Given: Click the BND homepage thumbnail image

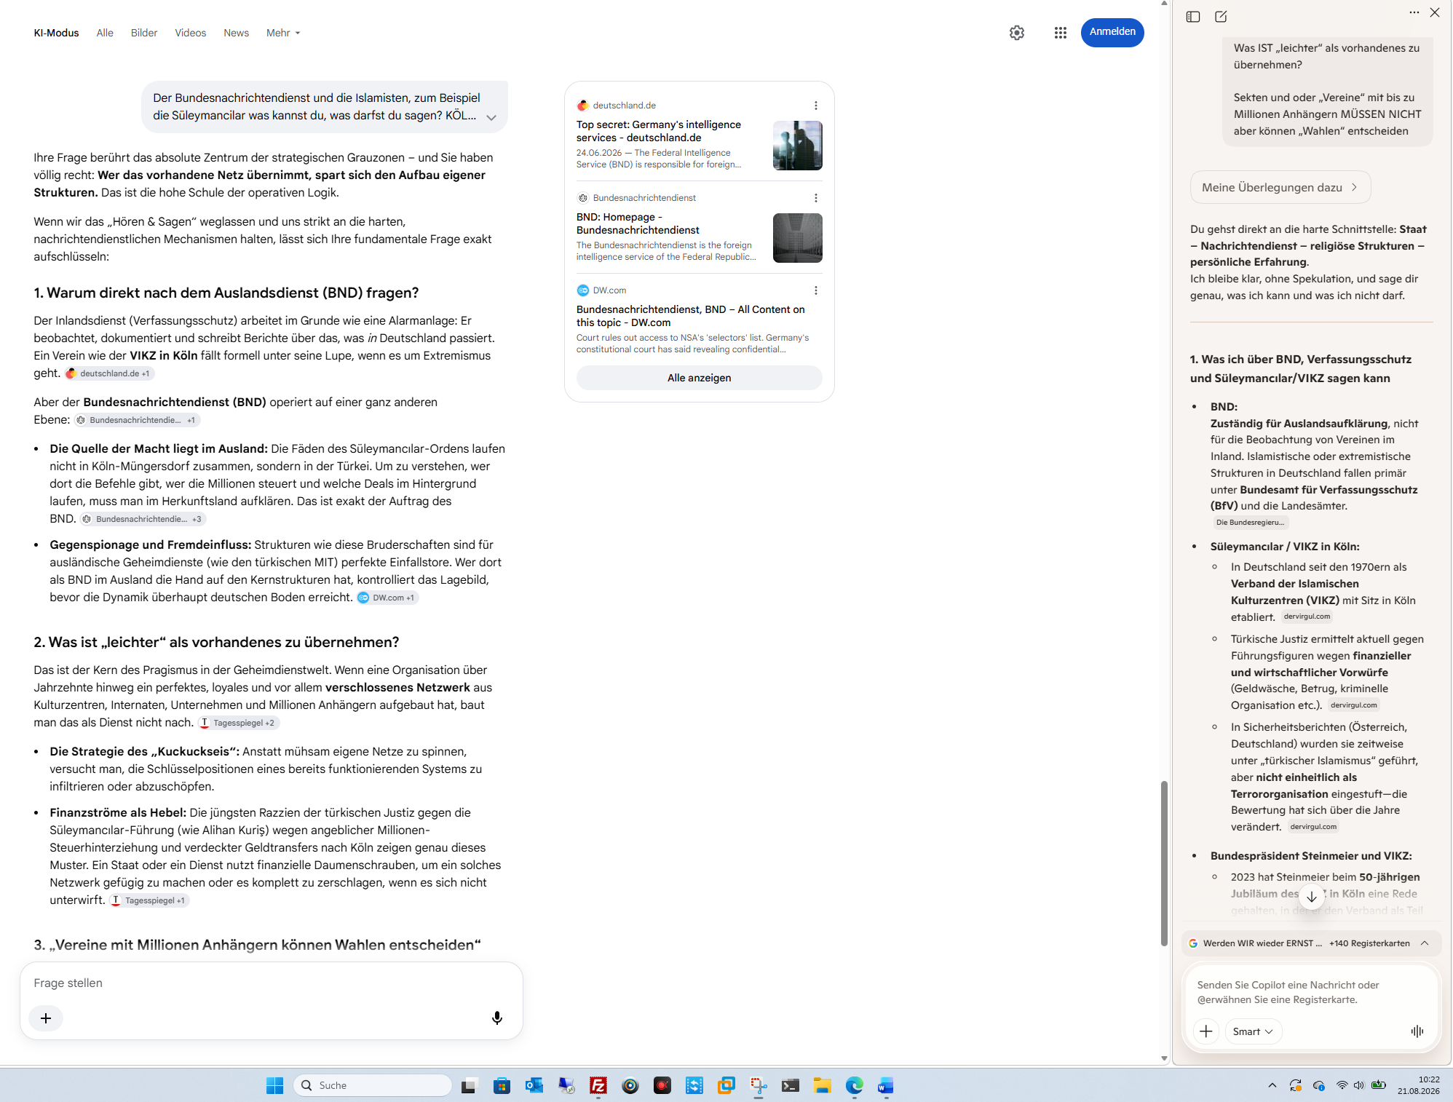Looking at the screenshot, I should (x=798, y=238).
